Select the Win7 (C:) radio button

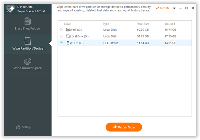tap(61, 30)
